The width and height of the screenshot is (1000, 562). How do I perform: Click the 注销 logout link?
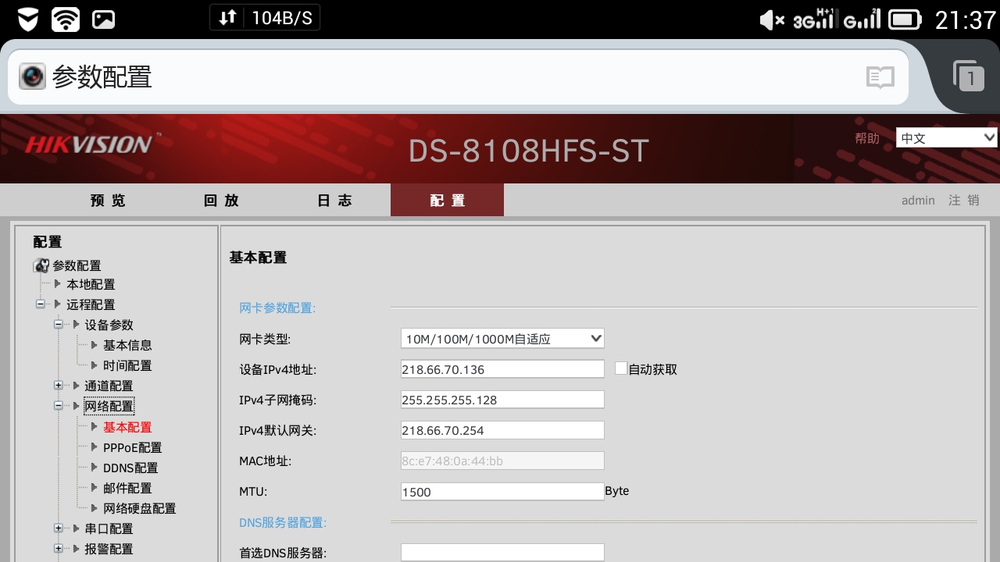tap(964, 201)
